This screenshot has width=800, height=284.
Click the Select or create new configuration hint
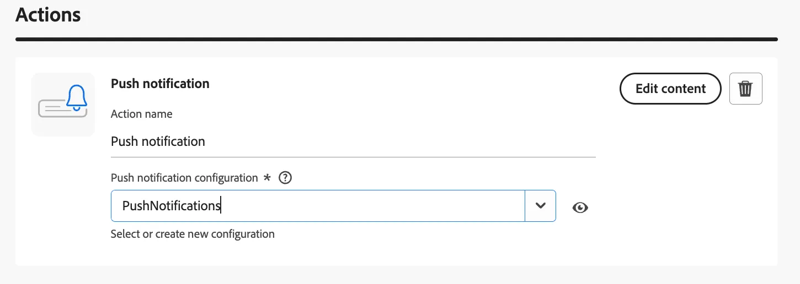(193, 234)
